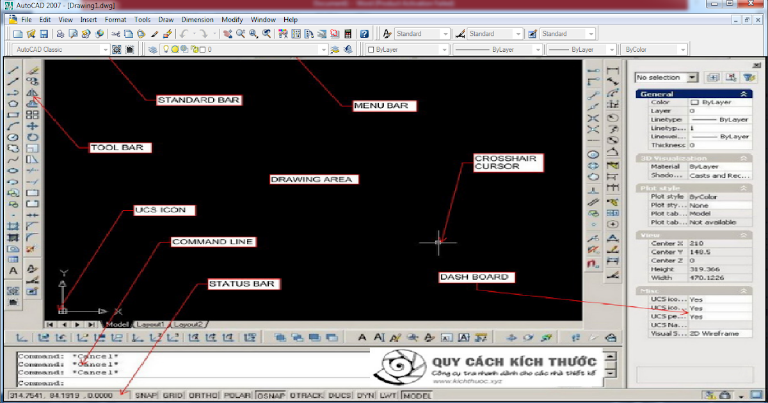
Task: Launch the QuickCalc calculator icon
Action: pyautogui.click(x=346, y=33)
